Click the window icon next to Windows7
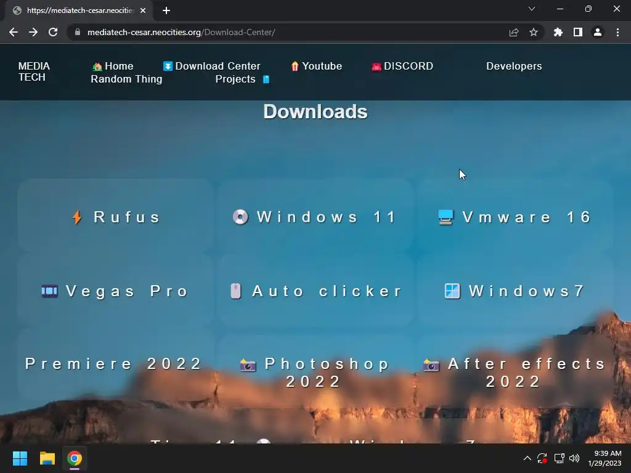Screen dimensions: 631x473 click(x=452, y=291)
